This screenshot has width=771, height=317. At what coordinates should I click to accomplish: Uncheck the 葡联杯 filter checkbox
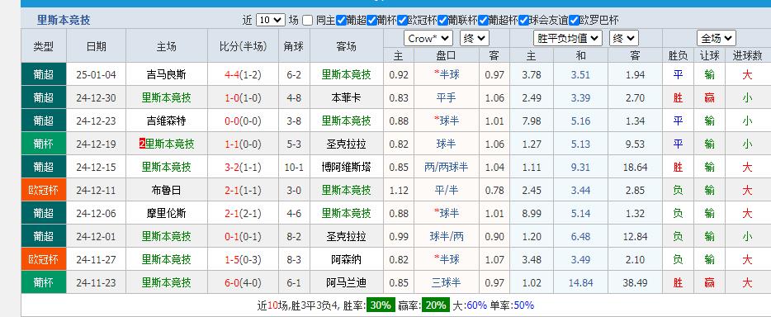[x=442, y=21]
